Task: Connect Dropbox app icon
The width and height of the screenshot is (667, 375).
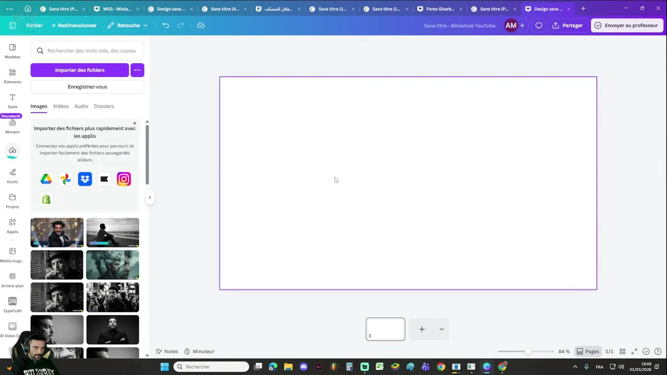Action: point(85,179)
